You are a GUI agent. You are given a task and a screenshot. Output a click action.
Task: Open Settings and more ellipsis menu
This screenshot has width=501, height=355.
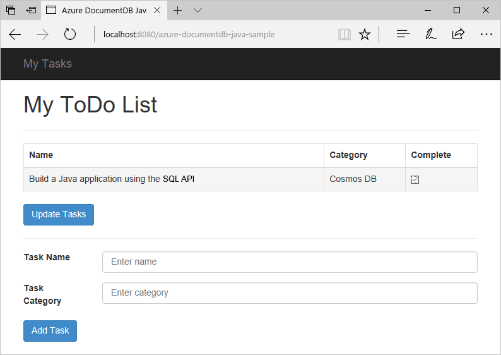(x=486, y=34)
